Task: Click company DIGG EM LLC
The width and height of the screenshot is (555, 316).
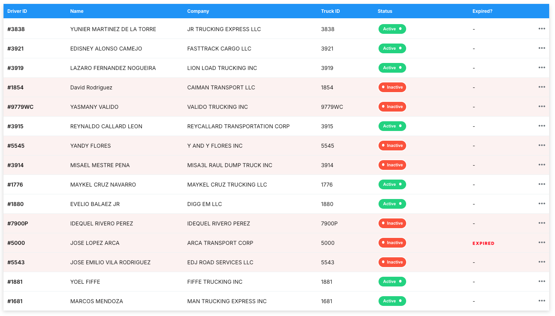Action: coord(204,204)
